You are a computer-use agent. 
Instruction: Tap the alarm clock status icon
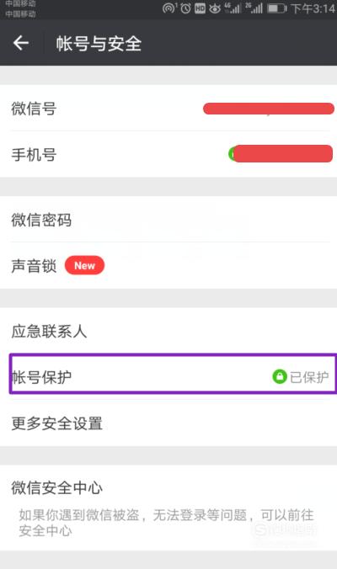point(185,8)
